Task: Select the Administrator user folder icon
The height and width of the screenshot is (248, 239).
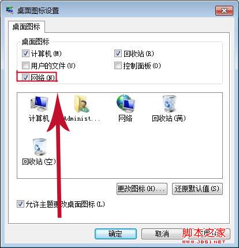Action: pos(82,104)
